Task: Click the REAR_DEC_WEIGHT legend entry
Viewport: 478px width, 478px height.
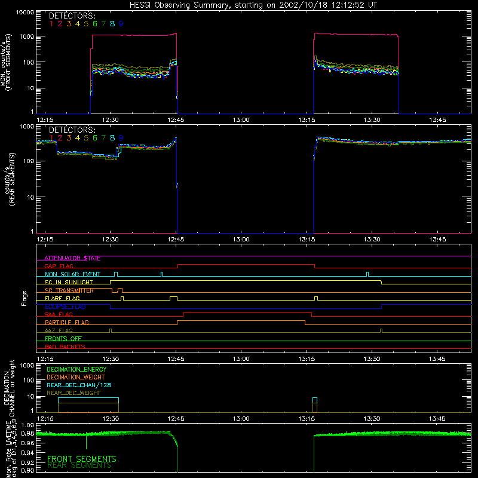Action: tap(73, 393)
